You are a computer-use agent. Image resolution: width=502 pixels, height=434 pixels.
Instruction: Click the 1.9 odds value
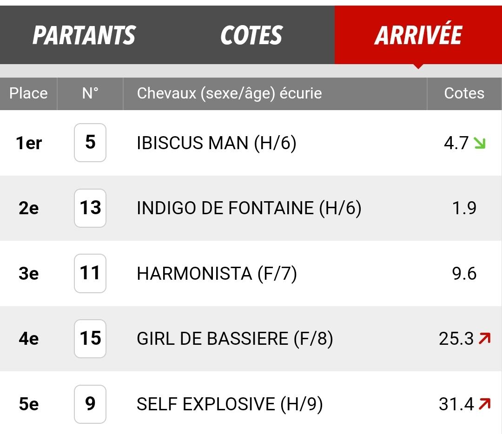pos(464,208)
